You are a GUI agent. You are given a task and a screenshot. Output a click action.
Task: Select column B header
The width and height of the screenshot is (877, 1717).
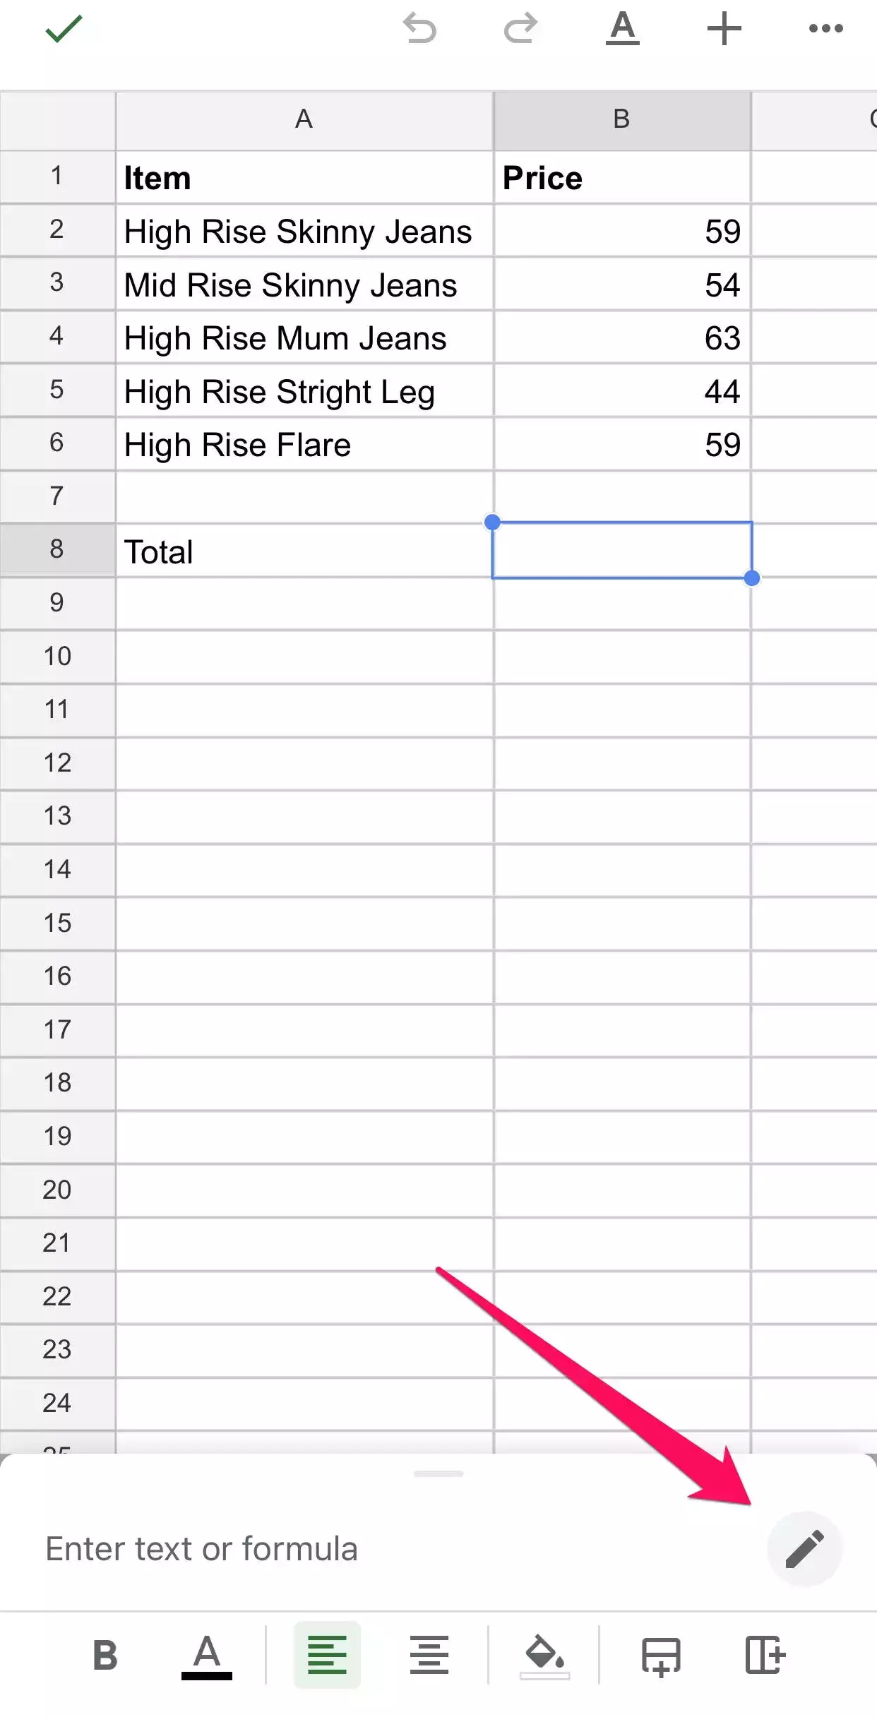622,120
